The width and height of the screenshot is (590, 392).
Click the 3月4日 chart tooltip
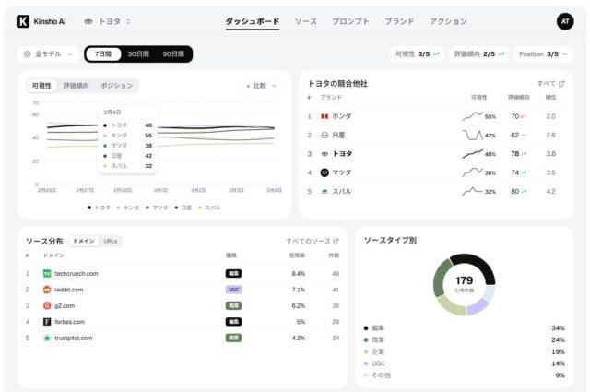pyautogui.click(x=127, y=139)
